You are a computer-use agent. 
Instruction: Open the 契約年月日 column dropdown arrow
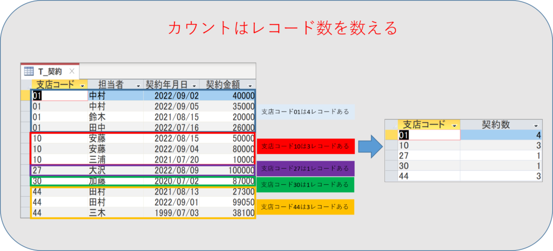pos(194,86)
